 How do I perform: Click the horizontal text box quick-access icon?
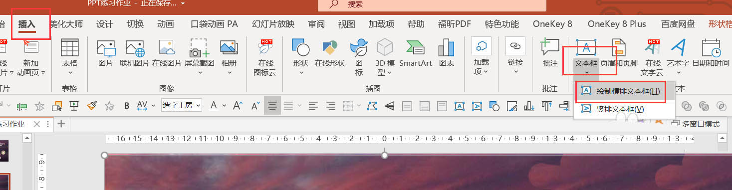point(460,106)
